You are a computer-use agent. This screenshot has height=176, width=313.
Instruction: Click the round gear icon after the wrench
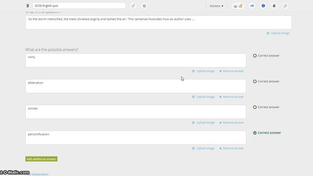[144, 6]
